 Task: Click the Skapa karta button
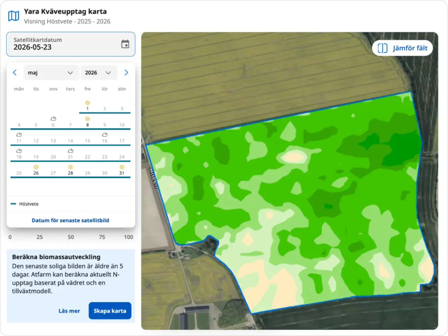click(110, 311)
